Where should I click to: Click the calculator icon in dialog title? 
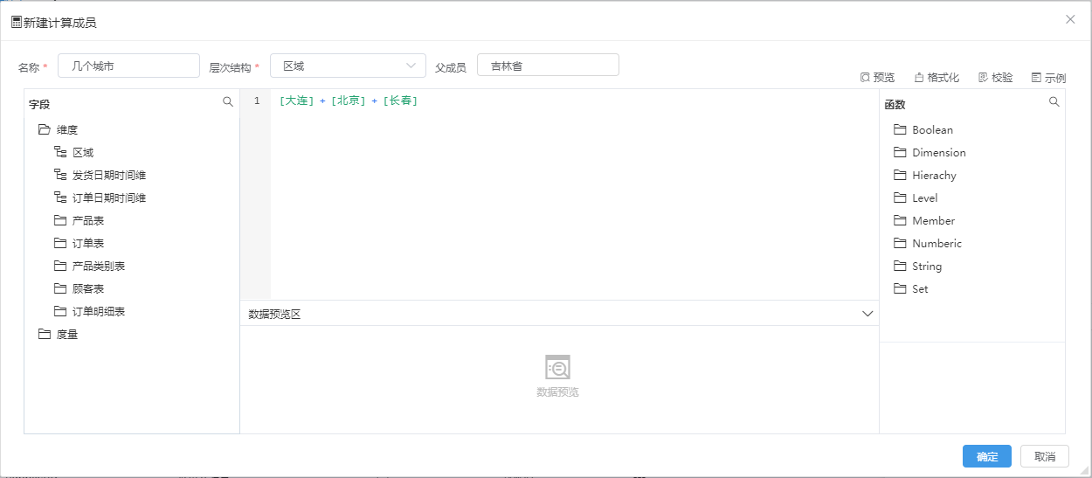tap(16, 22)
